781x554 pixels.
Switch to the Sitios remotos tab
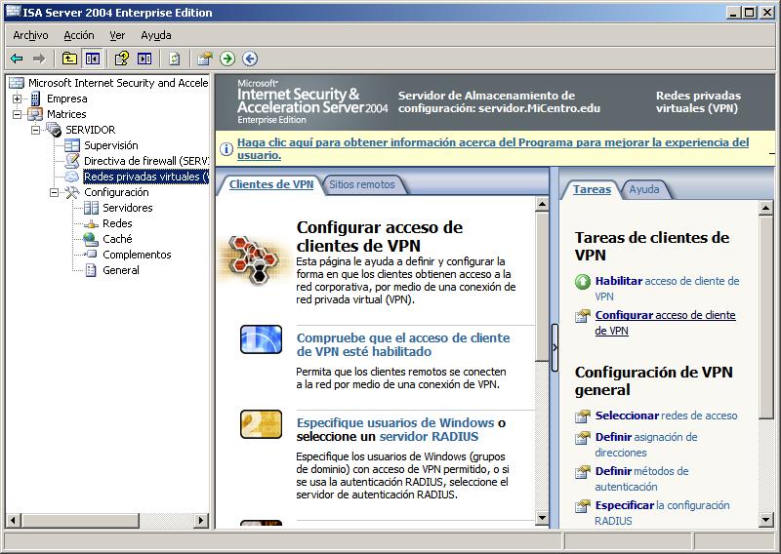click(361, 184)
